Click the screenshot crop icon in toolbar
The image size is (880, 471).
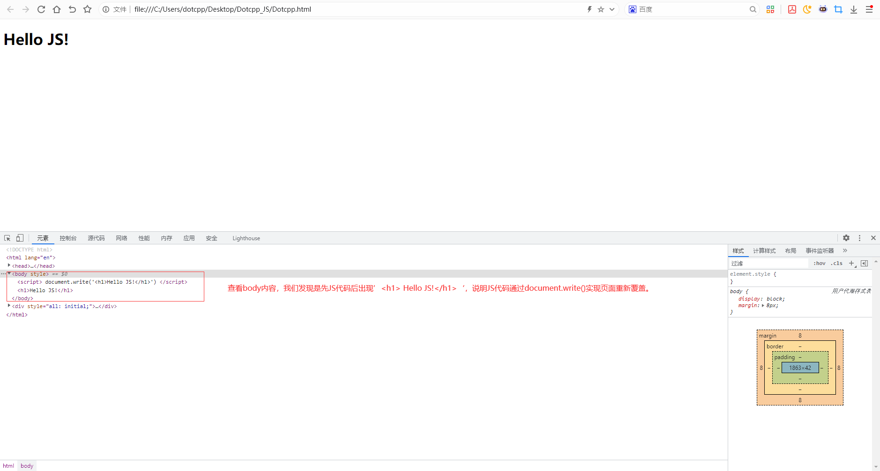pos(838,9)
